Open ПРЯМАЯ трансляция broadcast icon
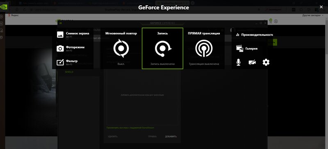This screenshot has width=328, height=149. 204,48
